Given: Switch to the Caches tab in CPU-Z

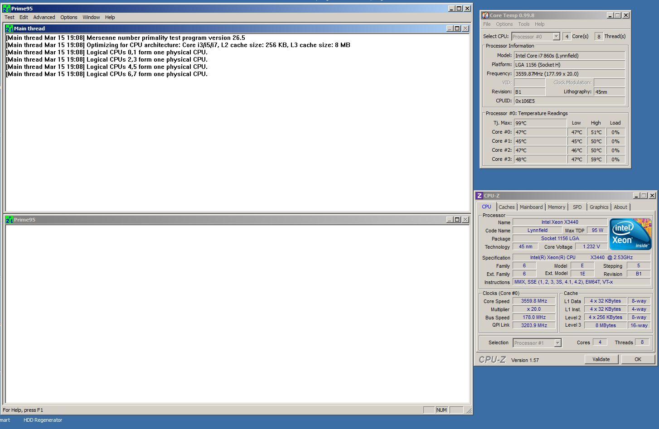Looking at the screenshot, I should pos(507,207).
